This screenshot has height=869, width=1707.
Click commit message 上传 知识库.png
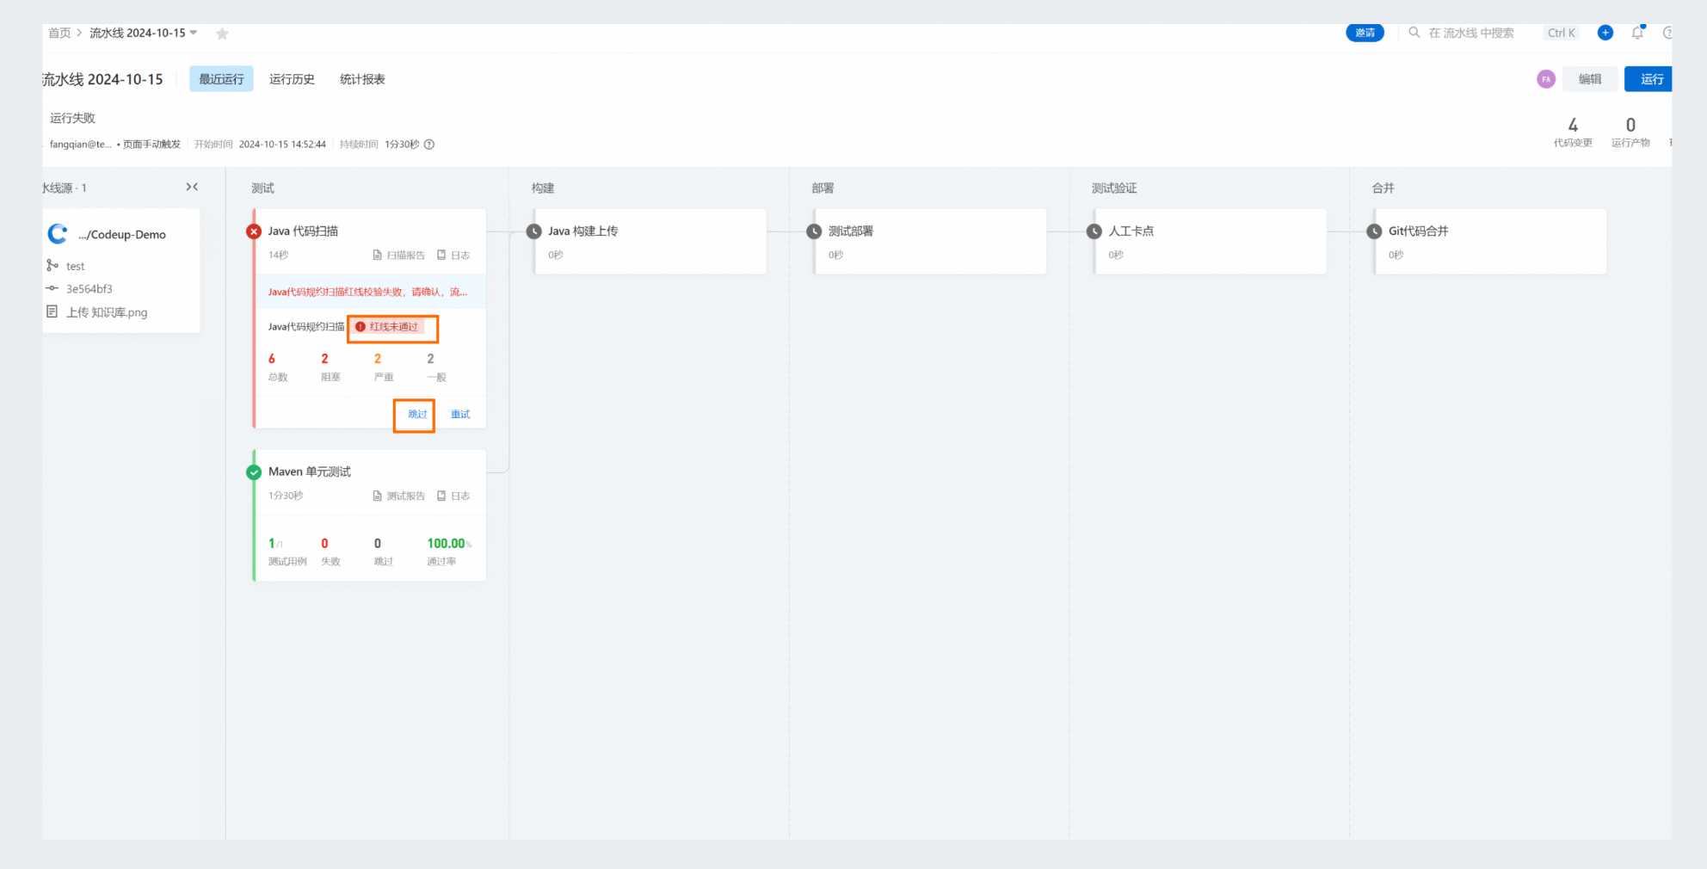point(107,312)
